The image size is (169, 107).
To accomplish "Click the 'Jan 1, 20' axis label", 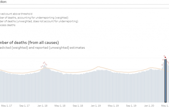I will tap(149, 106).
